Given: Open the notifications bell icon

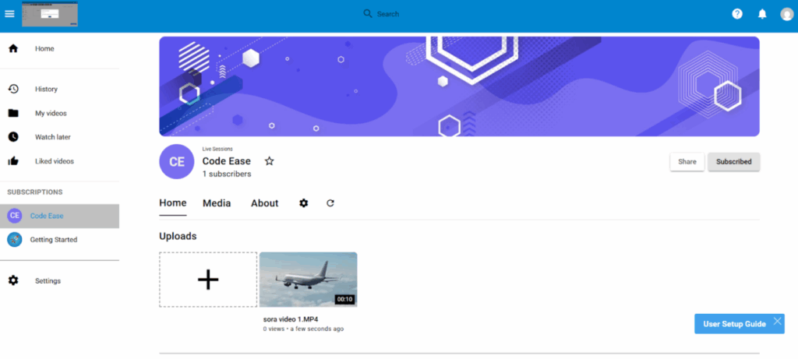Looking at the screenshot, I should click(762, 14).
